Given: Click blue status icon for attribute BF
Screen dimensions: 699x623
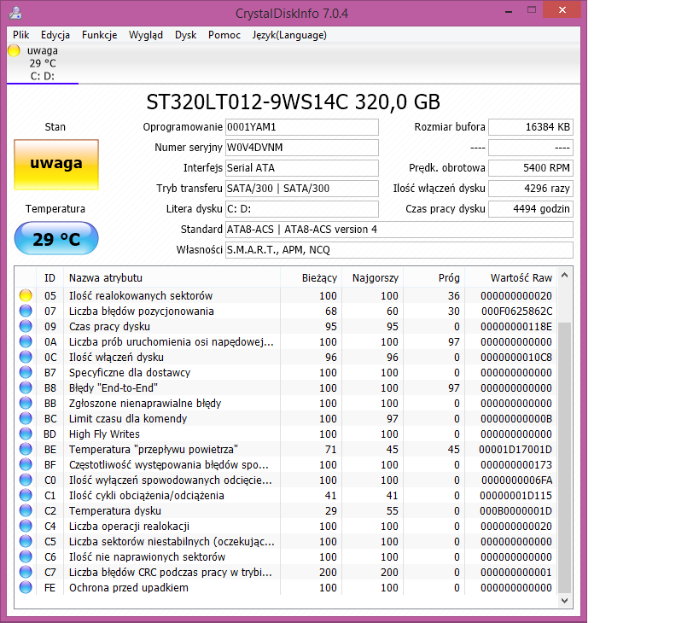Looking at the screenshot, I should click(26, 465).
